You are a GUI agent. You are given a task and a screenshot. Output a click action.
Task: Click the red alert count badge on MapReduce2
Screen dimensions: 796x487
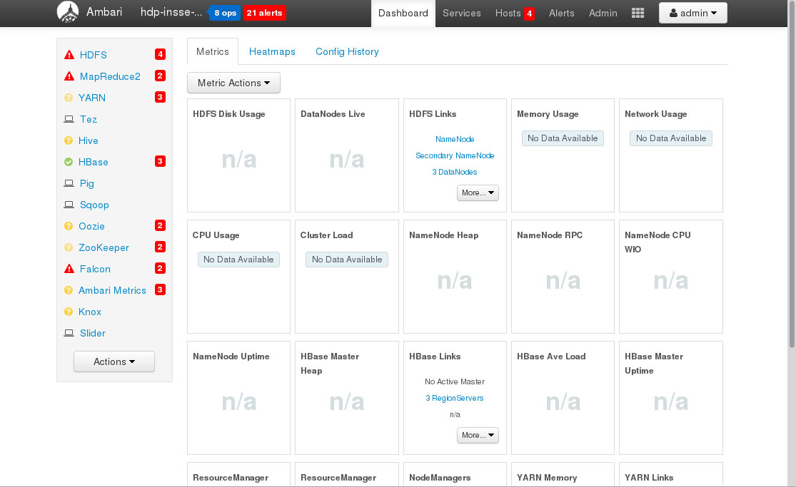click(x=160, y=76)
